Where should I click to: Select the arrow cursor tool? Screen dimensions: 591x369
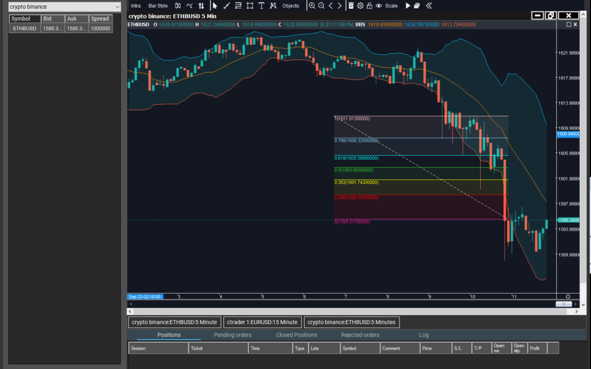(215, 6)
